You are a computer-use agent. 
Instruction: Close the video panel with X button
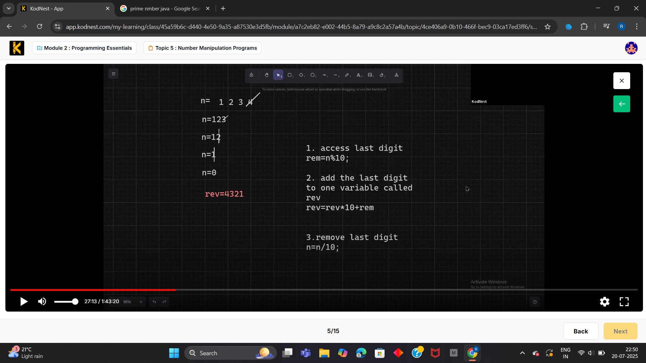click(621, 81)
